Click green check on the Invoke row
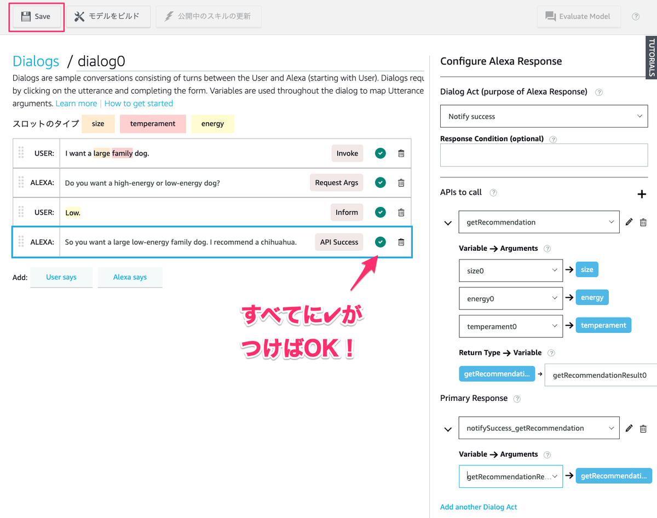The height and width of the screenshot is (518, 657). click(381, 153)
